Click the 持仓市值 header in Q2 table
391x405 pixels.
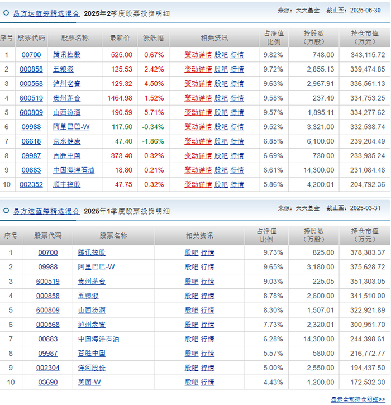(x=365, y=38)
